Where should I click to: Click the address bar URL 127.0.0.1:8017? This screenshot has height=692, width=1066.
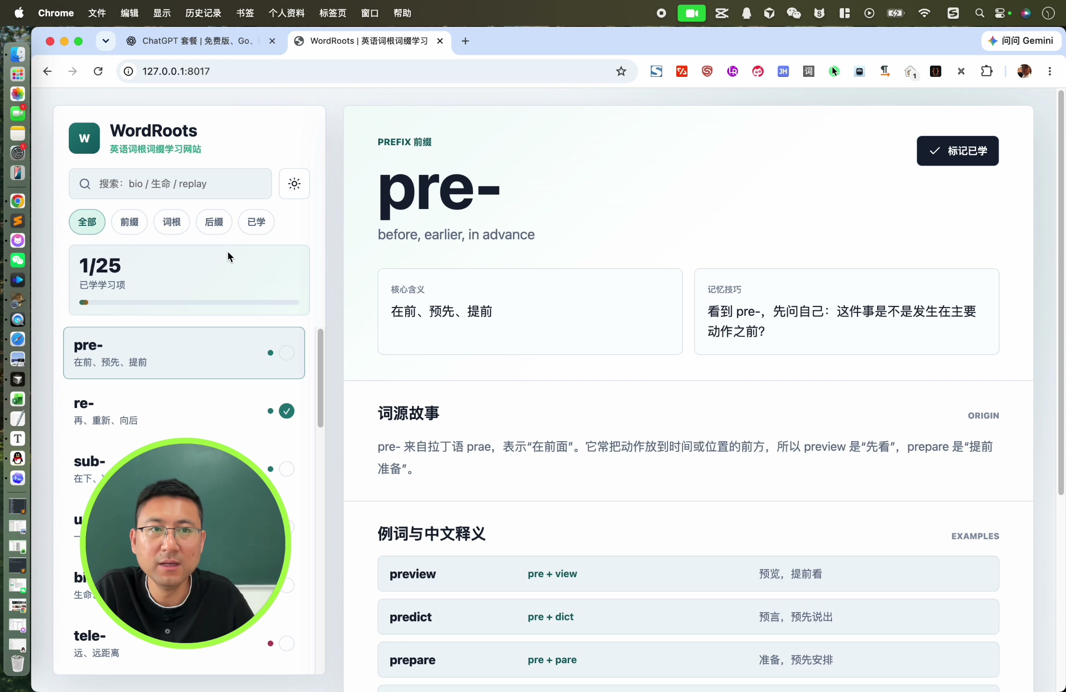point(176,72)
